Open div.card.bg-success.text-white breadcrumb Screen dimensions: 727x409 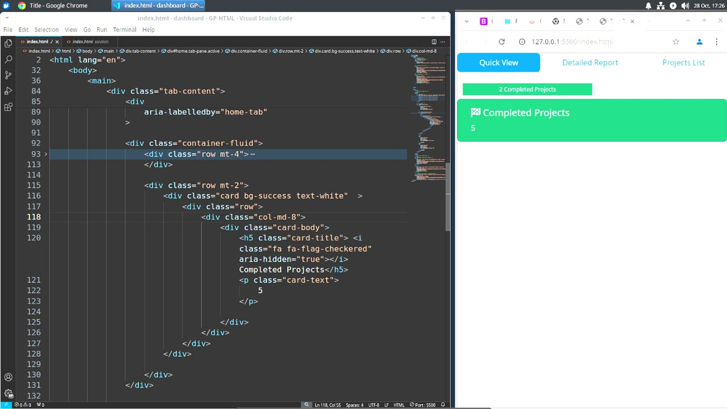(342, 51)
